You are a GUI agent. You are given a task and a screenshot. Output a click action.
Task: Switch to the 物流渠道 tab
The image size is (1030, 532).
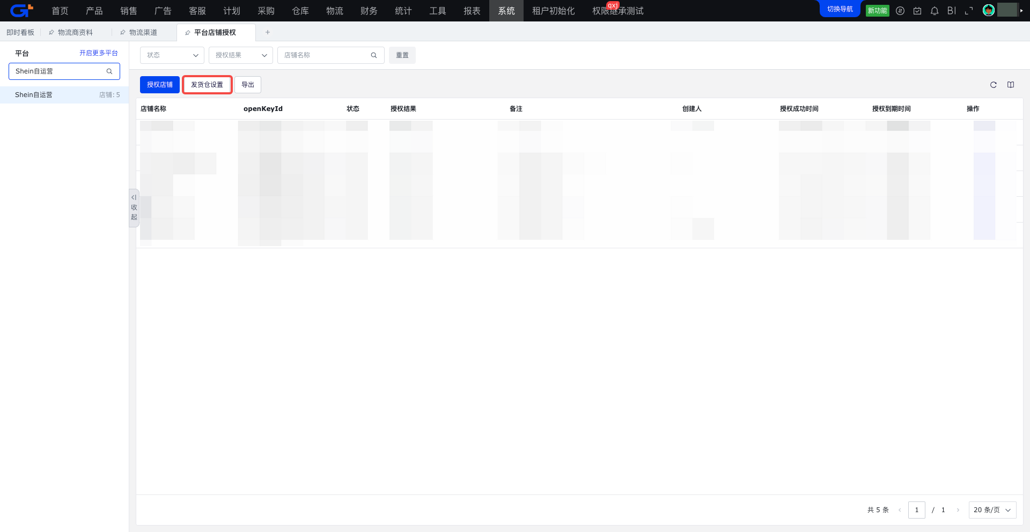tap(143, 33)
